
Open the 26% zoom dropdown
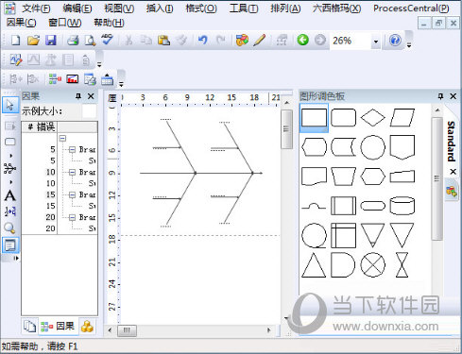[x=376, y=42]
